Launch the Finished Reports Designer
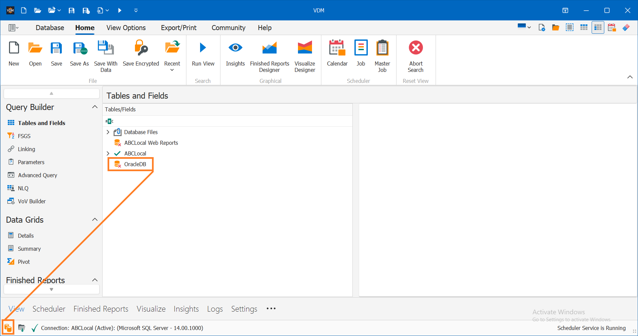This screenshot has height=336, width=638. click(270, 56)
